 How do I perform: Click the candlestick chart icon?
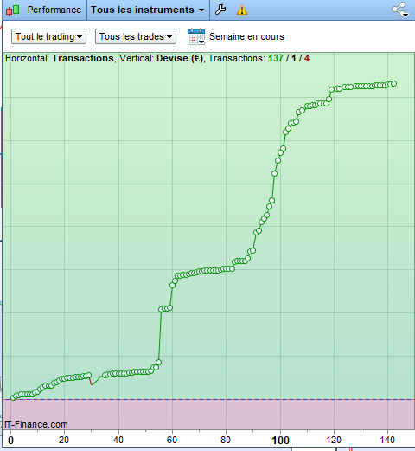click(12, 10)
